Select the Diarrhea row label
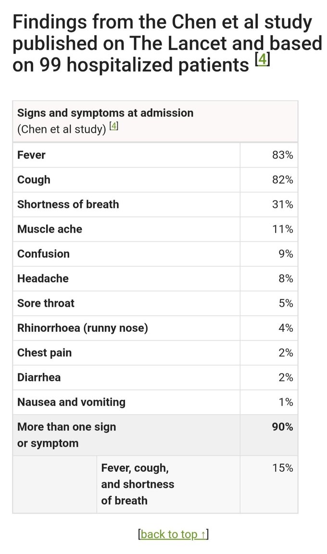This screenshot has width=327, height=554. tap(39, 378)
